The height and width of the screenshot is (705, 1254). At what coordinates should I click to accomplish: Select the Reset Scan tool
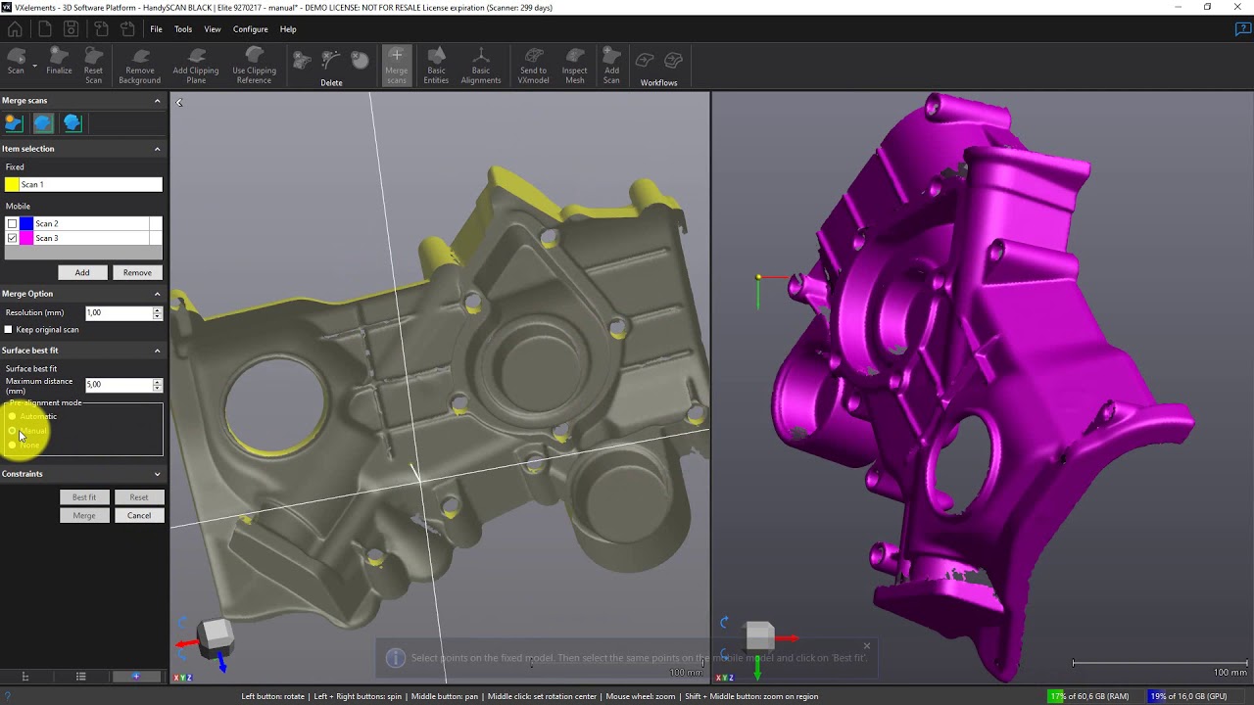click(93, 63)
